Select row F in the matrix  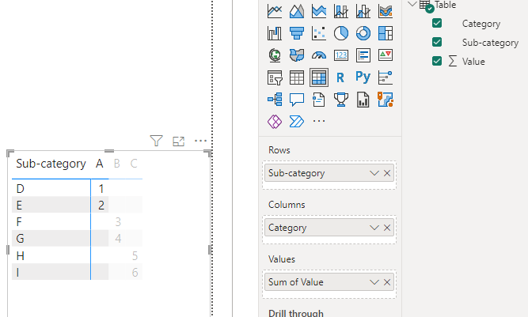[19, 222]
